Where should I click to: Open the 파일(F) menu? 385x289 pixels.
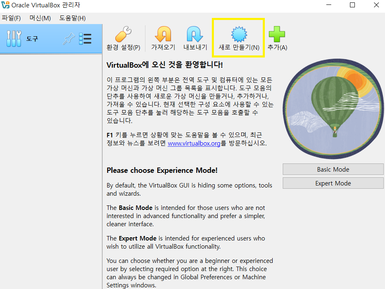tap(11, 18)
